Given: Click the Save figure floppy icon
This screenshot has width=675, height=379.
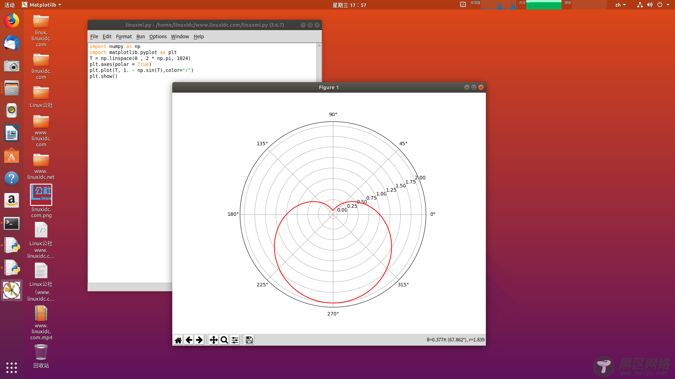Looking at the screenshot, I should [x=249, y=340].
